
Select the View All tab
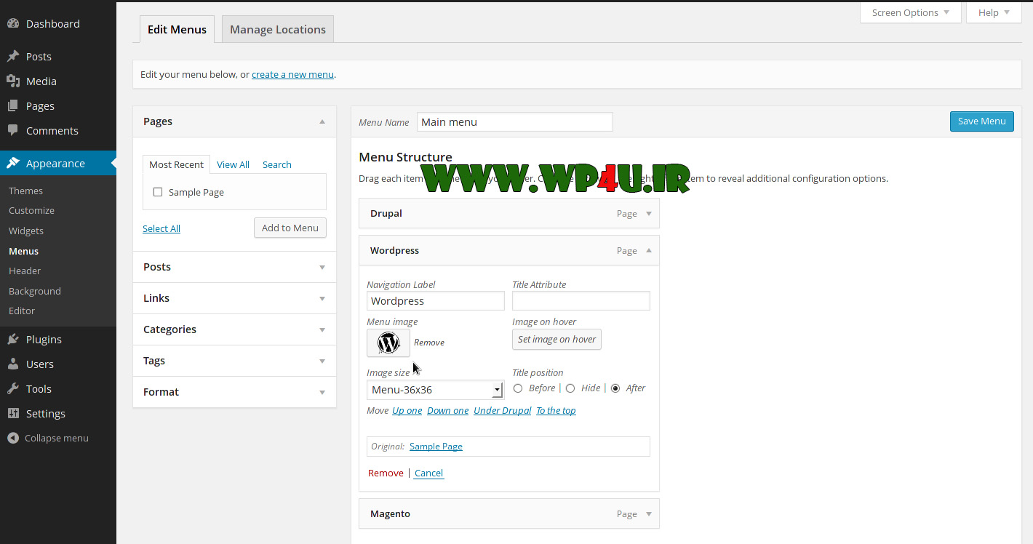pyautogui.click(x=233, y=164)
